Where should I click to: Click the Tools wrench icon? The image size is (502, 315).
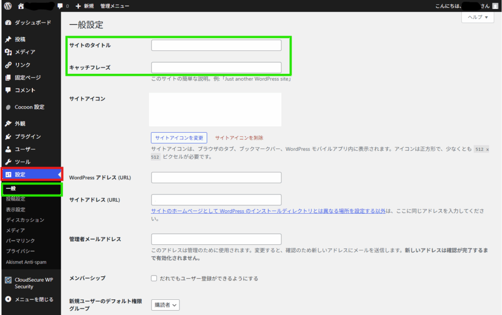coord(8,162)
